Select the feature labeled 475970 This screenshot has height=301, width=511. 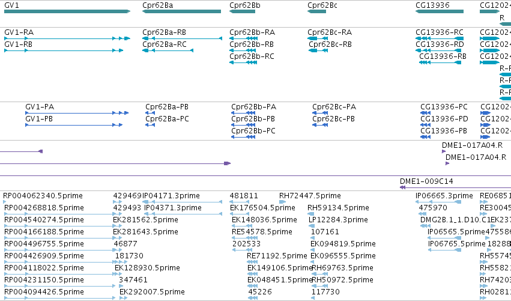click(433, 208)
